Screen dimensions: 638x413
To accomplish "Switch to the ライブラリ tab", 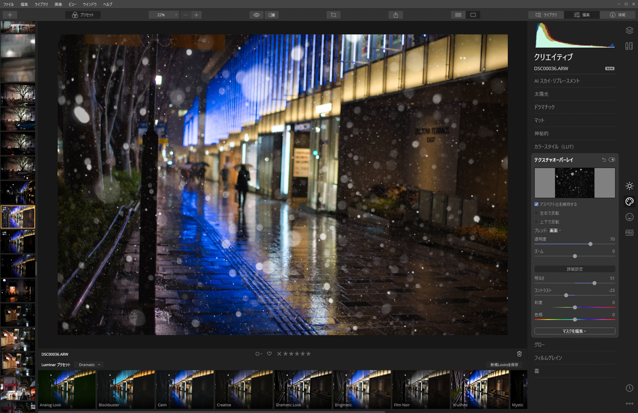I will click(x=546, y=15).
